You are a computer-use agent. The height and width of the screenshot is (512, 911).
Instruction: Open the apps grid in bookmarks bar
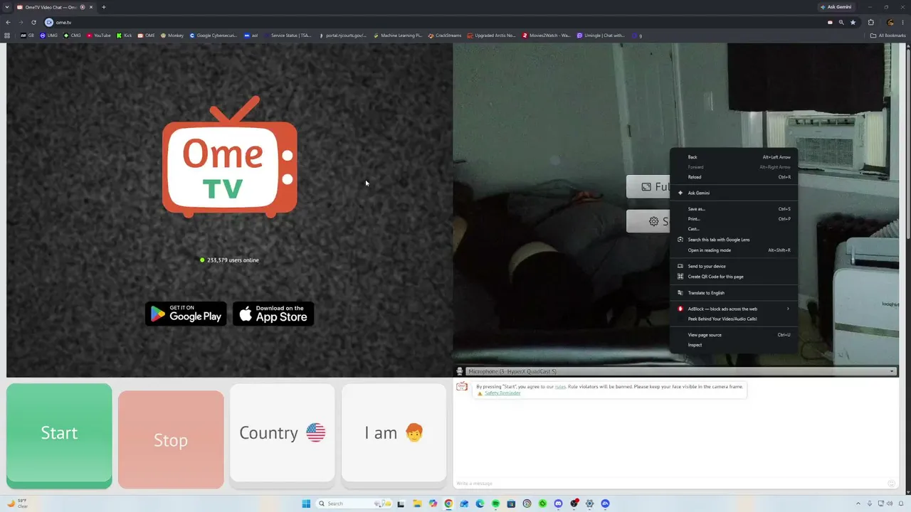tap(8, 35)
